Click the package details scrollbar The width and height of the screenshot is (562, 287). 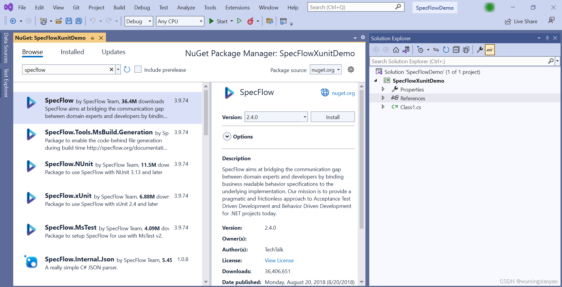(x=362, y=159)
